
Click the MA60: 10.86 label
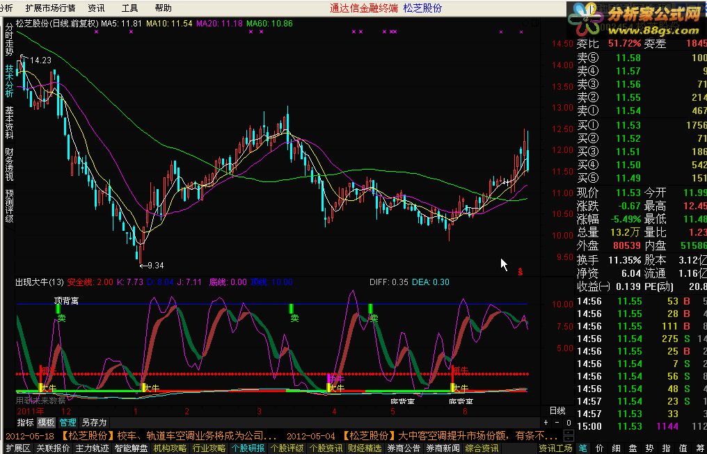pyautogui.click(x=269, y=24)
